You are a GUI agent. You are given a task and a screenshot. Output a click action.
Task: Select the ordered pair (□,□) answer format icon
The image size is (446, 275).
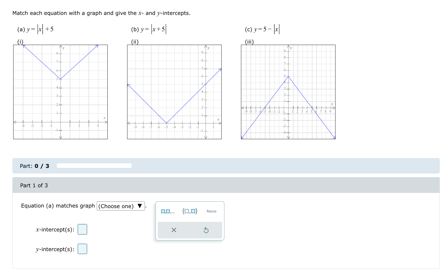(x=190, y=211)
